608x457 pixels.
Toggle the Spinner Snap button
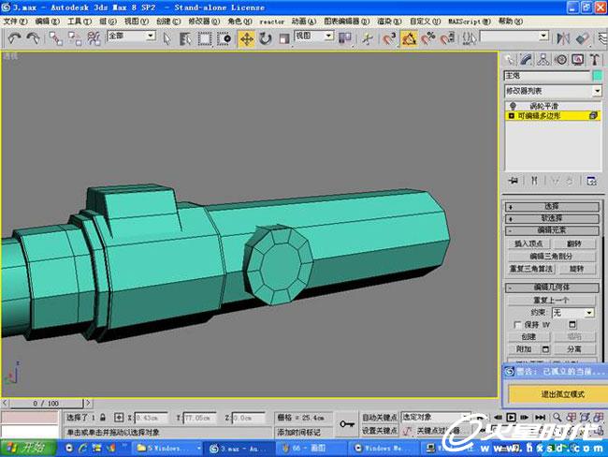(x=447, y=38)
